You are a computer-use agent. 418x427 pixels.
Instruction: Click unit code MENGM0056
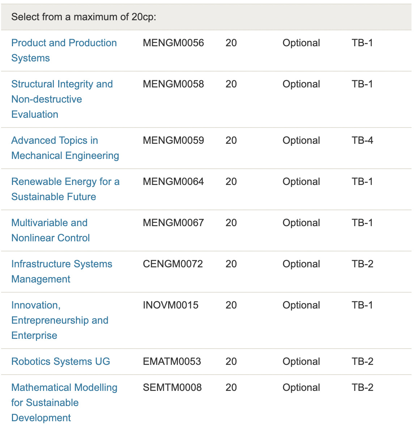click(x=173, y=43)
